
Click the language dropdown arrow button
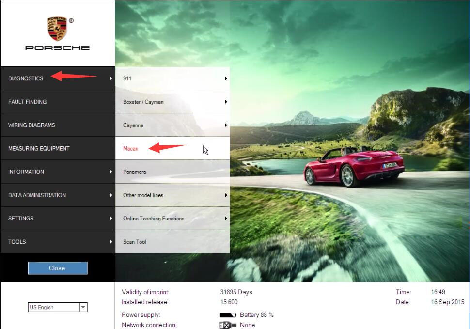pyautogui.click(x=83, y=307)
